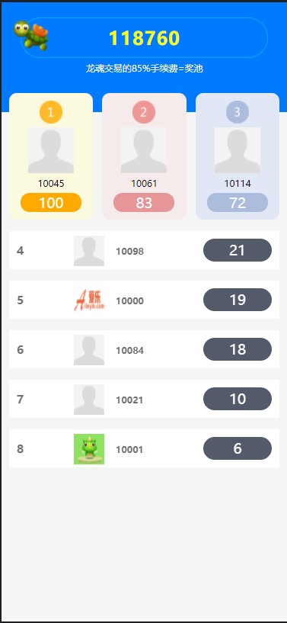Viewport: 287px width, 623px height.
Task: Click the turtle mascot icon
Action: pos(31,36)
